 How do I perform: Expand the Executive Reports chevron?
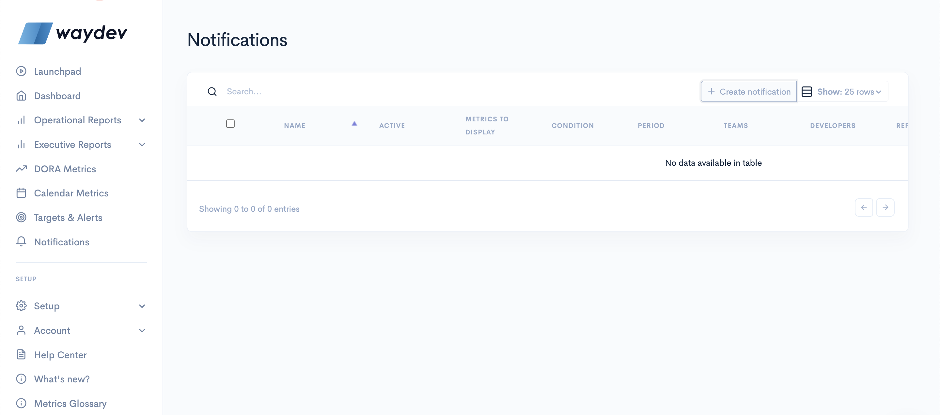pyautogui.click(x=142, y=145)
